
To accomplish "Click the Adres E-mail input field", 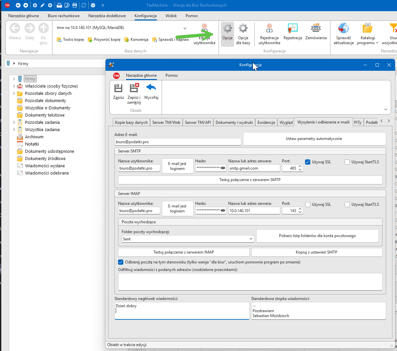I will coord(177,142).
